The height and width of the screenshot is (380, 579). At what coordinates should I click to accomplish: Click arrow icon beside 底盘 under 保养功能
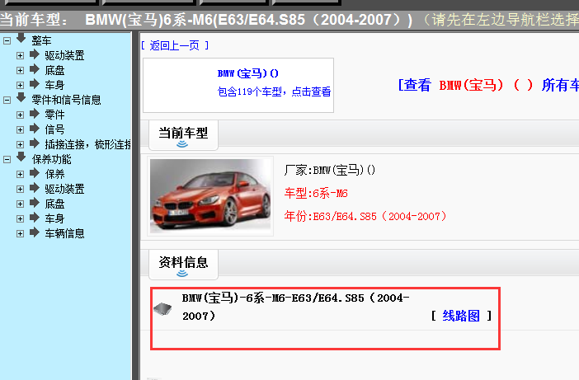pyautogui.click(x=35, y=203)
